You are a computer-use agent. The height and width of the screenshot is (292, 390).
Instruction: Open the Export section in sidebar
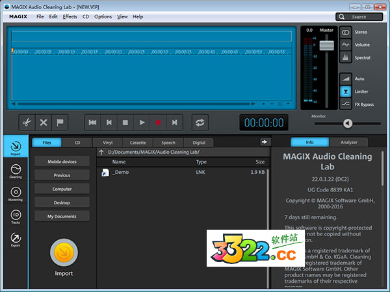point(16,239)
